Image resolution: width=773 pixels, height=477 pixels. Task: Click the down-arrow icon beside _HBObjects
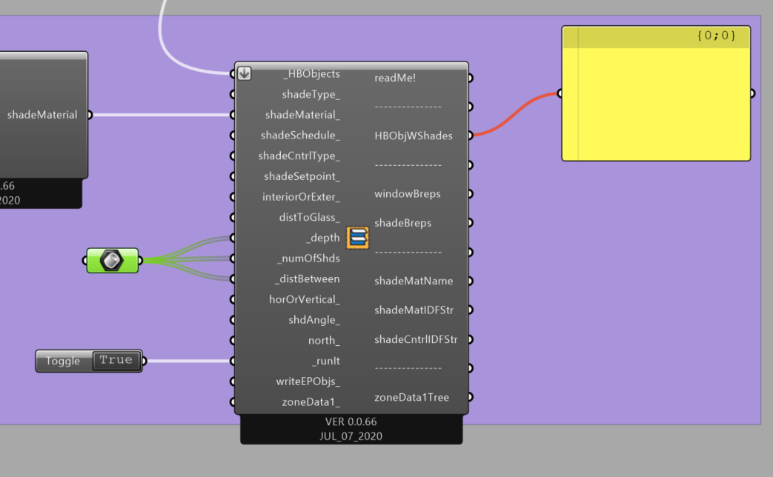[245, 73]
